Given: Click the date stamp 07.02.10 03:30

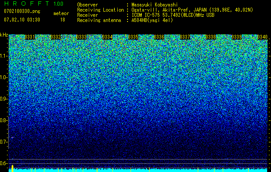Looking at the screenshot, I should point(22,20).
